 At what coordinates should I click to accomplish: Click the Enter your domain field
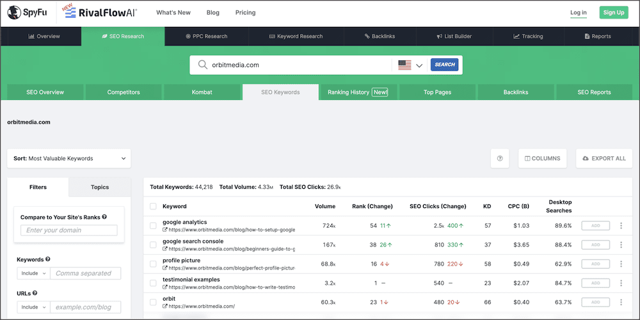[69, 230]
